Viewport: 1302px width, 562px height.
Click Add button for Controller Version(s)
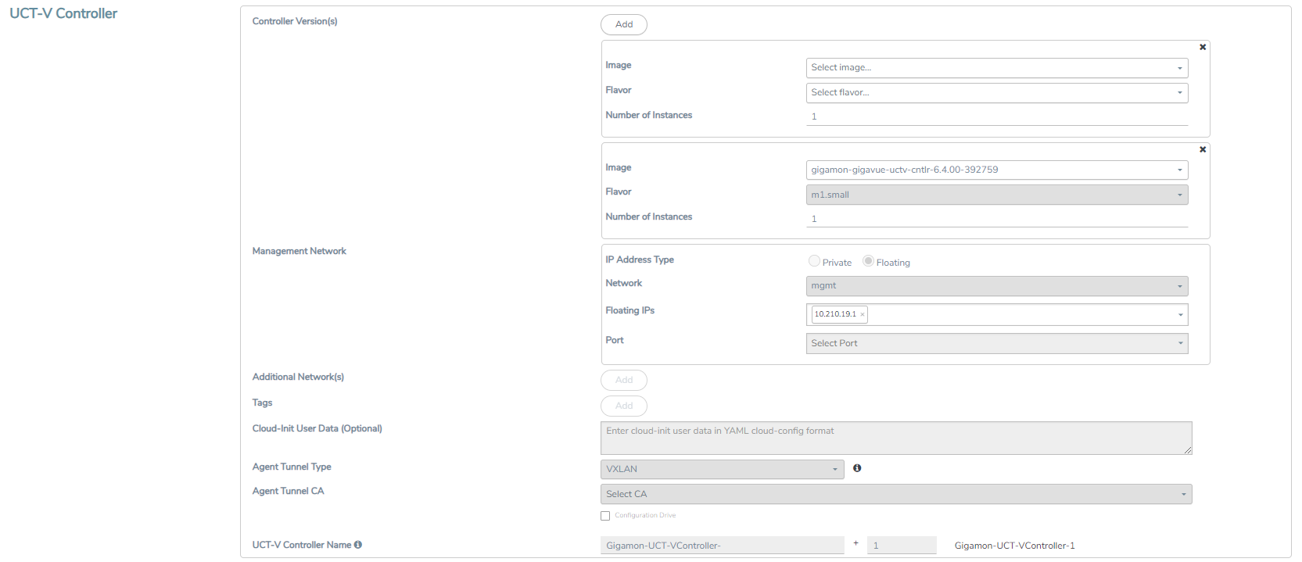coord(623,24)
